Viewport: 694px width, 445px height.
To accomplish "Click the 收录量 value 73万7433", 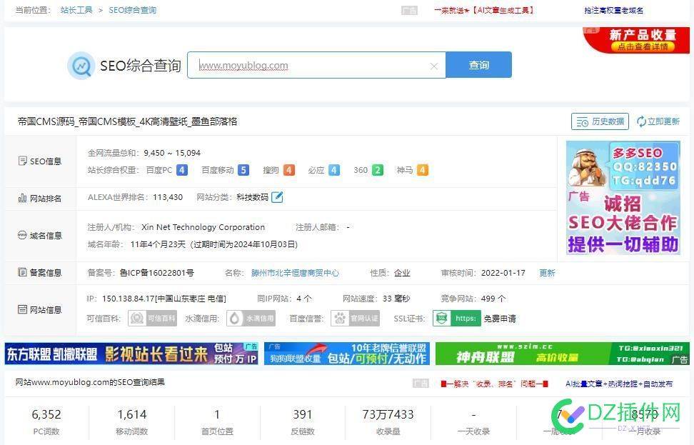I will click(x=388, y=414).
